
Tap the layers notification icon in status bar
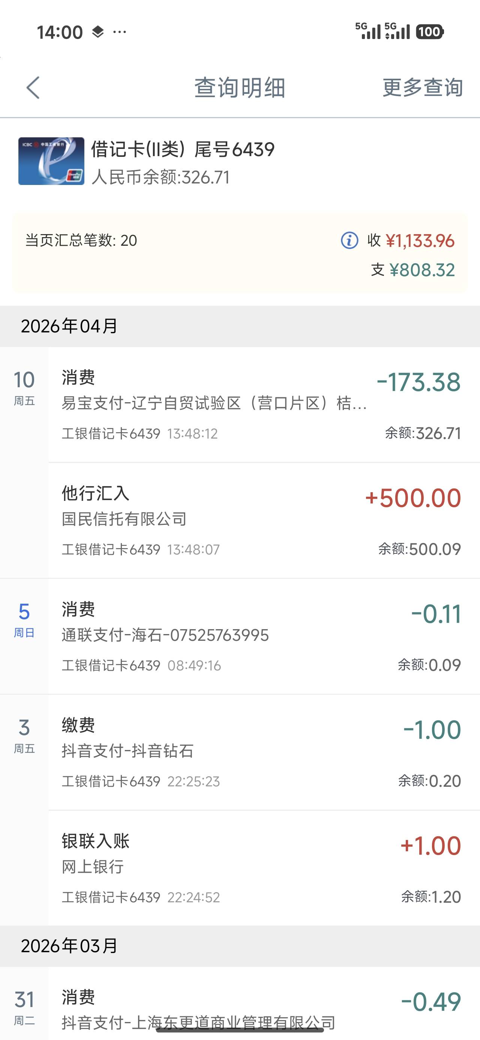click(98, 32)
